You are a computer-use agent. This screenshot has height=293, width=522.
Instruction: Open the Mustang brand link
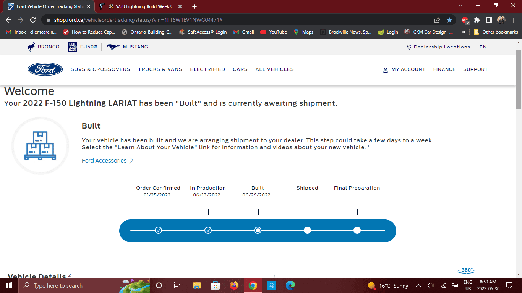click(x=127, y=47)
